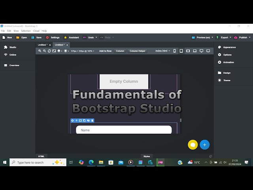The image size is (253, 190).
Task: Click the picture frame icon in the canvas toolbar
Action: coord(54,51)
